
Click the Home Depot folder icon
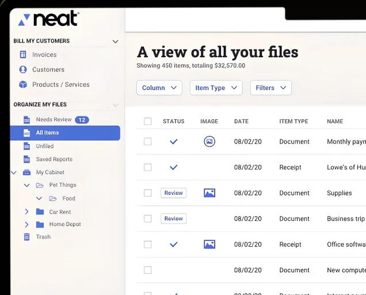(x=40, y=224)
